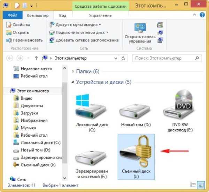
Task: Click the Поиск: Этот компьютер search field
Action: [x=167, y=58]
